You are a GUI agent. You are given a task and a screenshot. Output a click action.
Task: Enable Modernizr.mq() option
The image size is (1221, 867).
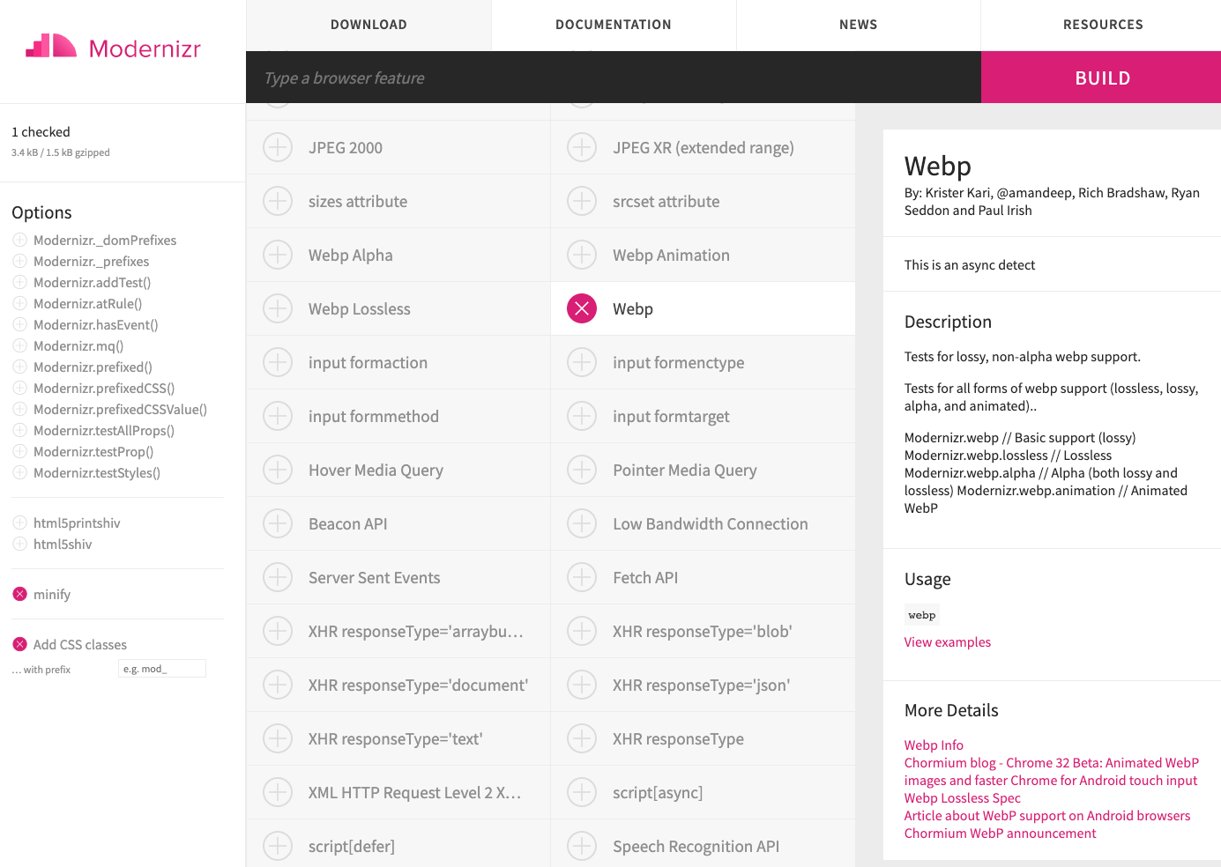click(x=19, y=345)
